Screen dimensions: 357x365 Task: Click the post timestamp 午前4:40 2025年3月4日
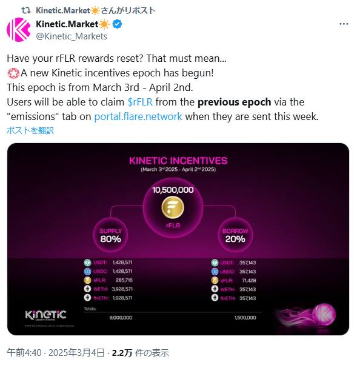click(55, 353)
